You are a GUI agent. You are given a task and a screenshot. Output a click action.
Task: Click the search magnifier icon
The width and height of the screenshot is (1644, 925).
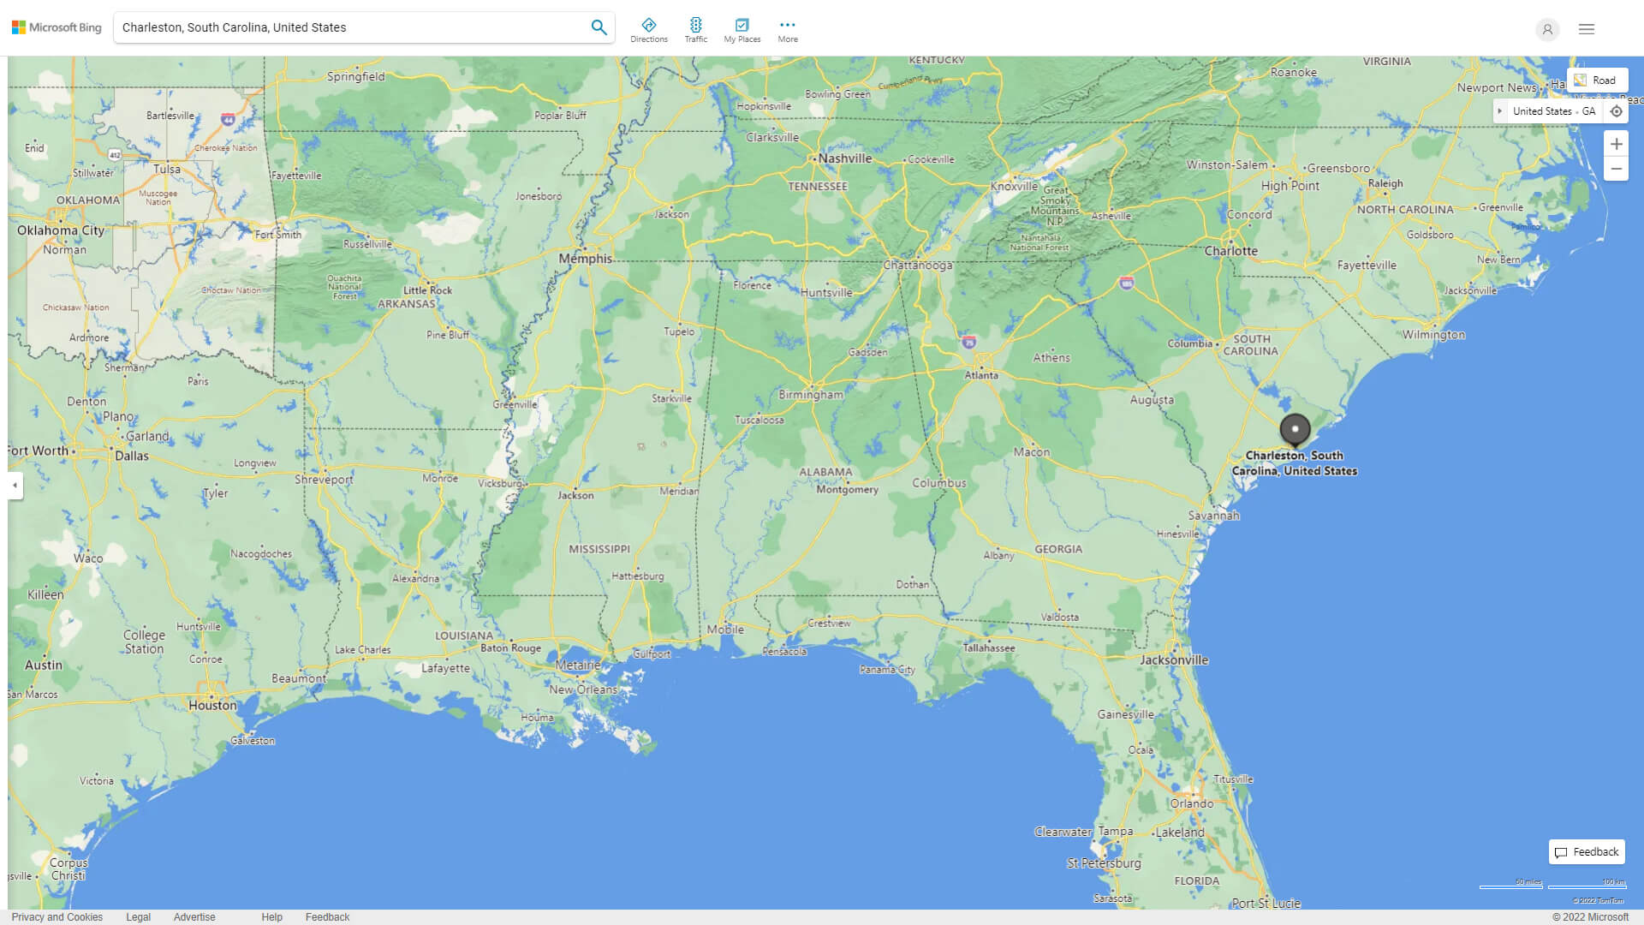(599, 27)
